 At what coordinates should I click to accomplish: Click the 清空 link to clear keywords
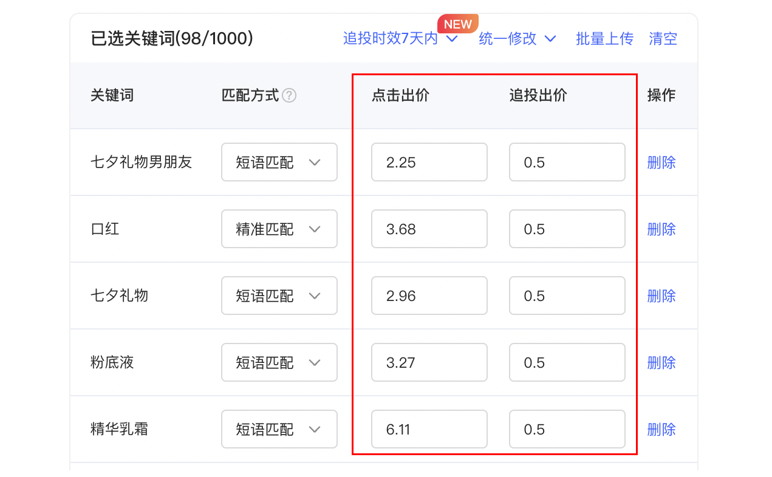point(663,38)
